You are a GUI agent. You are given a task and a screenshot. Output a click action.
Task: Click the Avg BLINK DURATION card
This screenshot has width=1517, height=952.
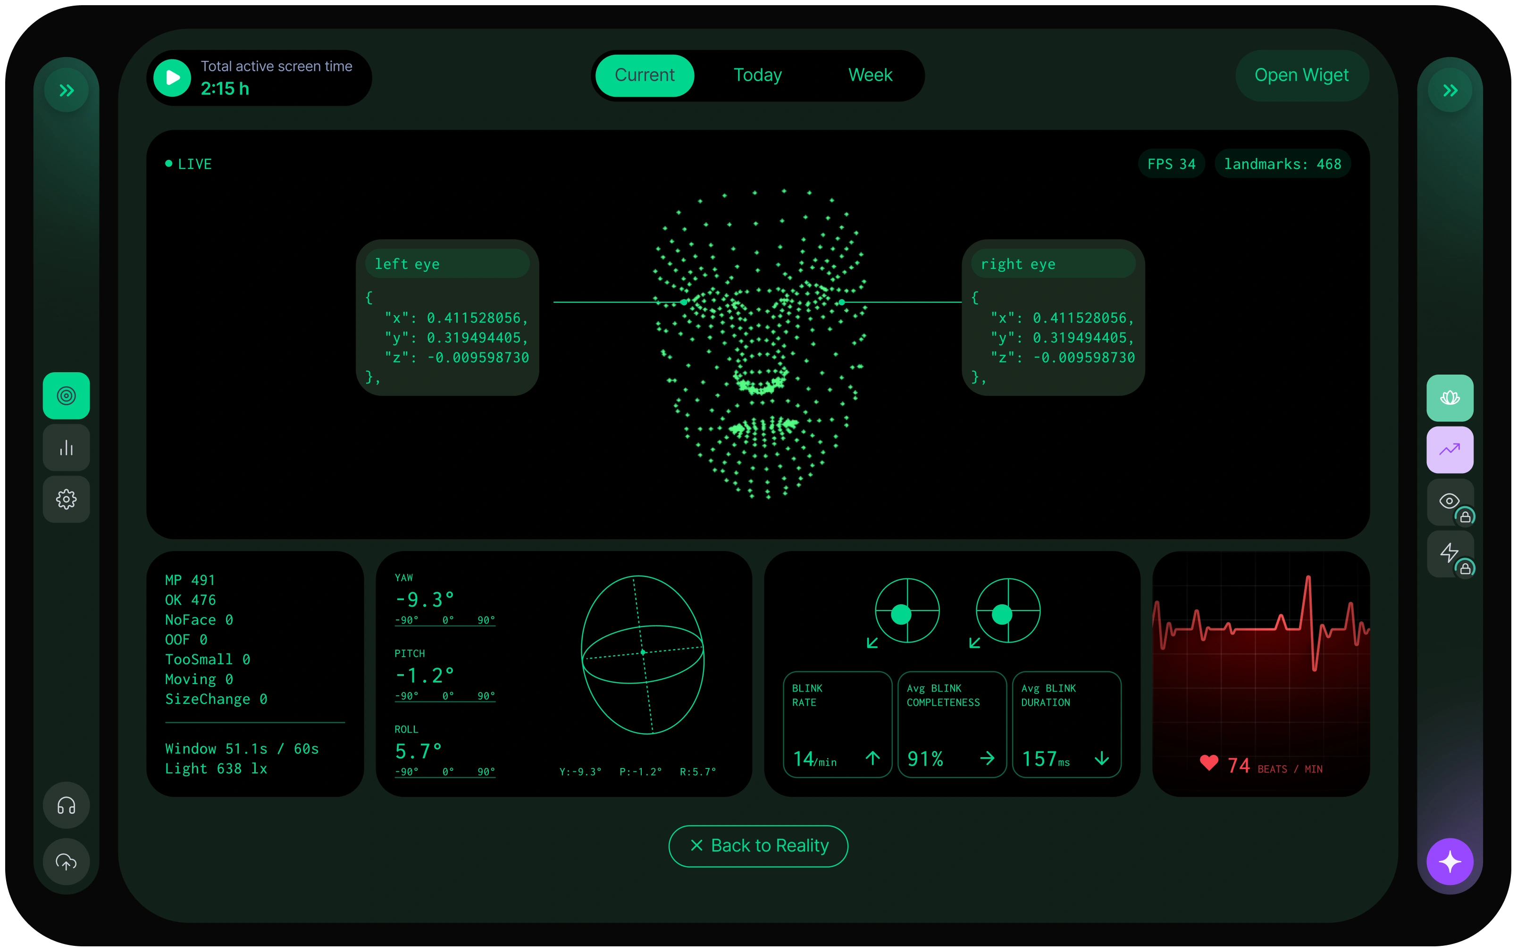click(1066, 724)
